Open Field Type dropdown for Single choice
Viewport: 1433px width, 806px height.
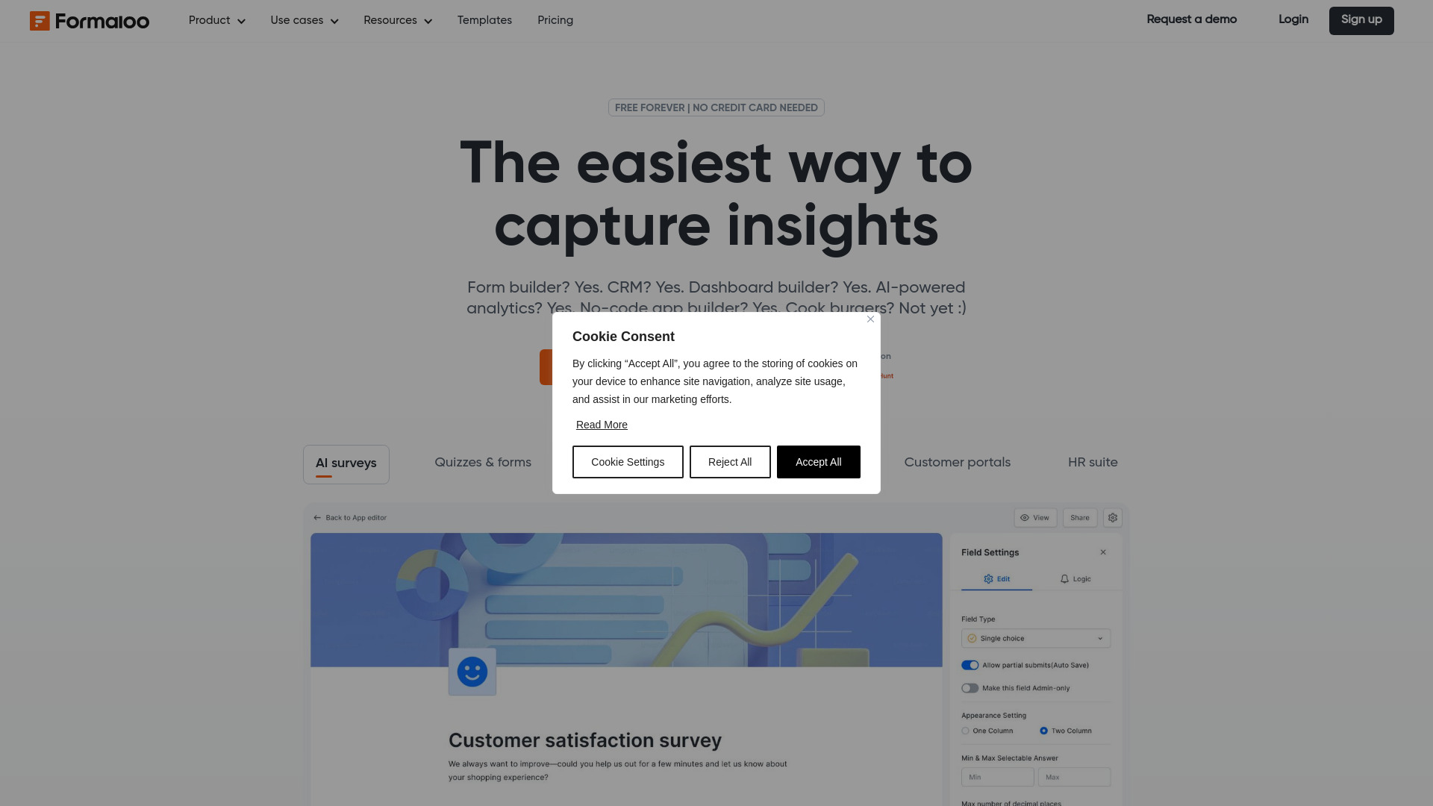pos(1035,638)
